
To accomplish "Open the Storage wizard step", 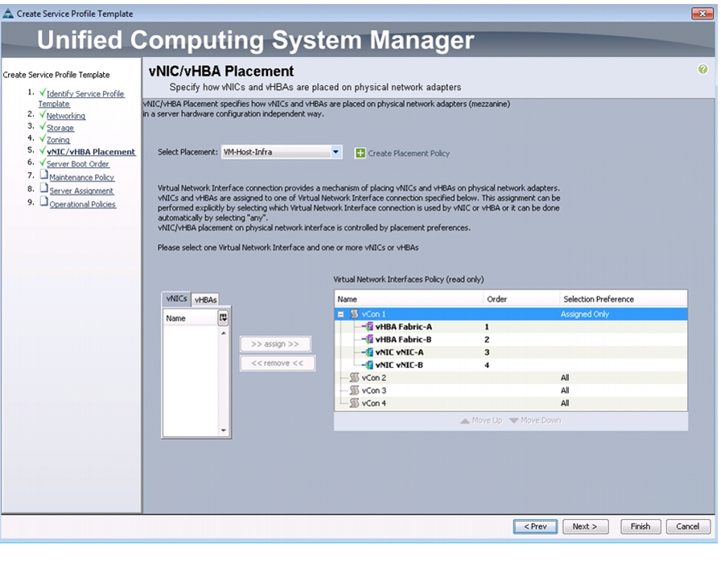I will click(60, 128).
